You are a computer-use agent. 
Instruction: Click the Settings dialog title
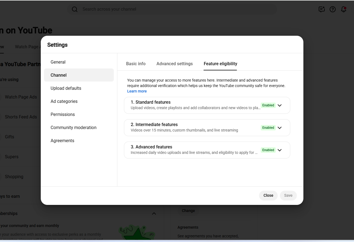(x=57, y=45)
